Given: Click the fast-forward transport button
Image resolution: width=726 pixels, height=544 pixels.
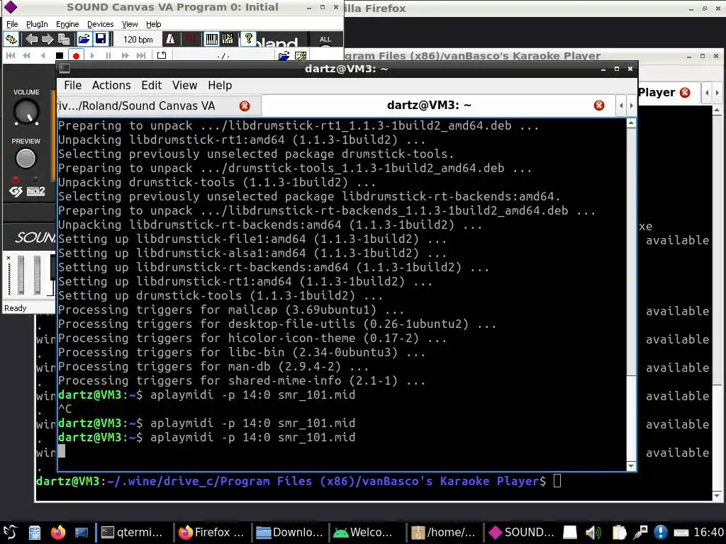Looking at the screenshot, I should [x=125, y=55].
